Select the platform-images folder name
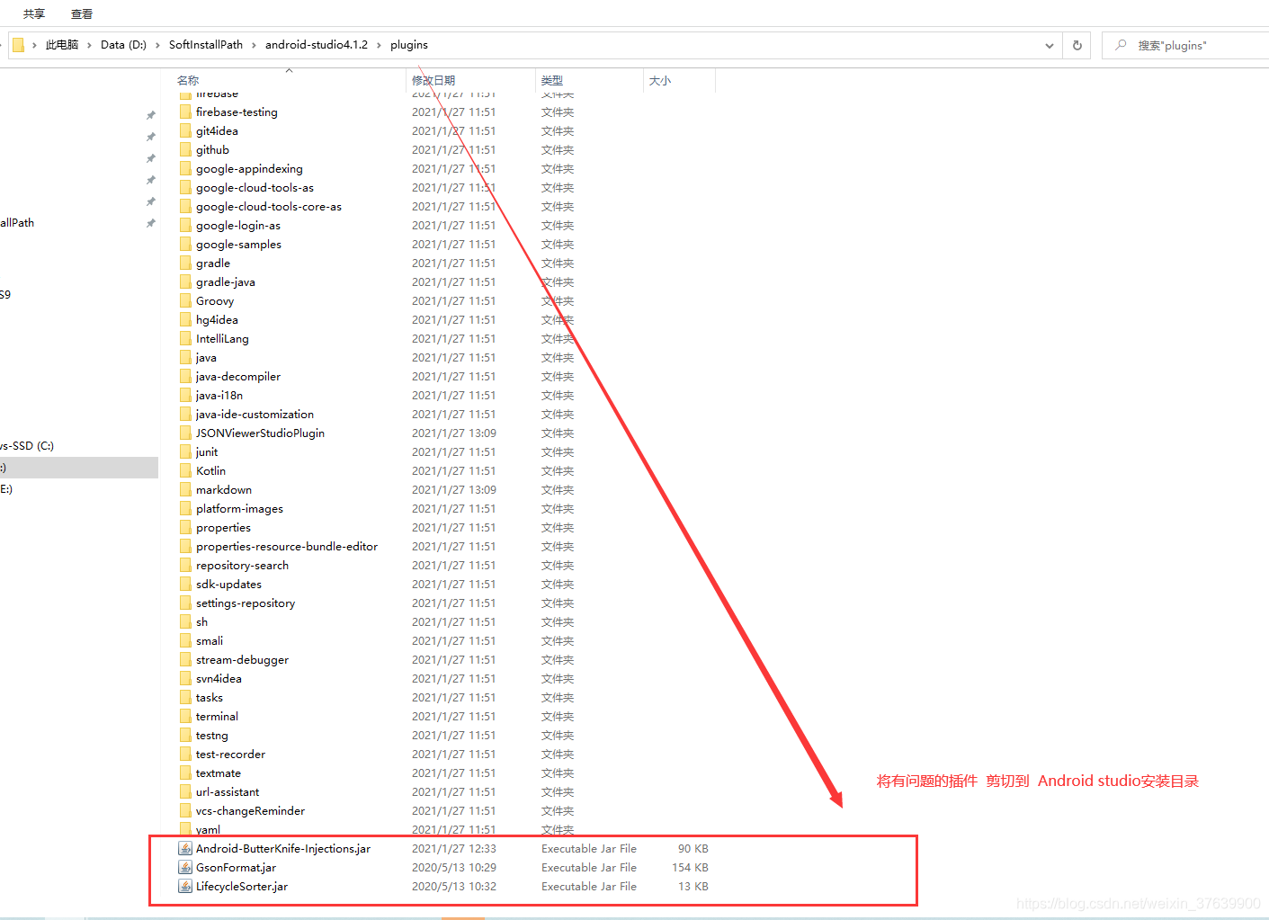 coord(239,509)
